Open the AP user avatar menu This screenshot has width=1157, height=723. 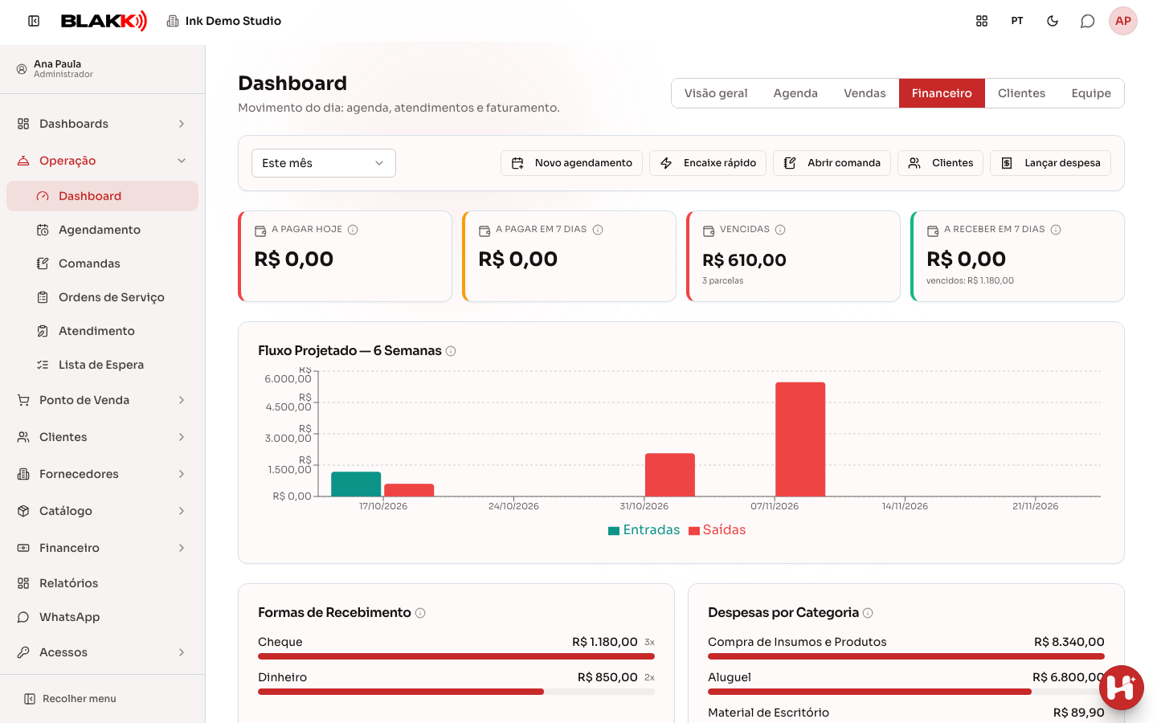pos(1123,21)
